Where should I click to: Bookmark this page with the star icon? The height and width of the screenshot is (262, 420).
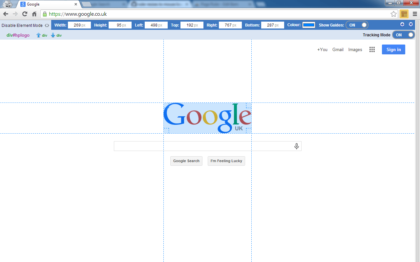pyautogui.click(x=393, y=14)
